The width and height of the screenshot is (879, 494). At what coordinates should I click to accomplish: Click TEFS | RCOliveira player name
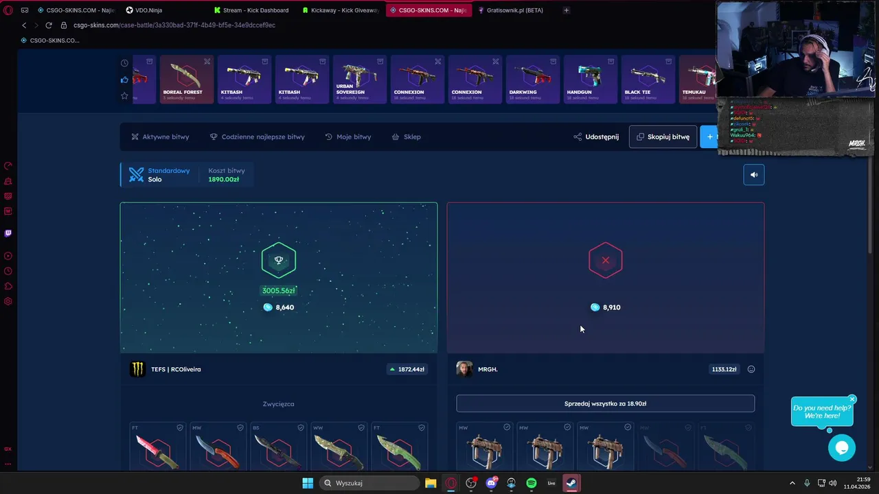[176, 369]
